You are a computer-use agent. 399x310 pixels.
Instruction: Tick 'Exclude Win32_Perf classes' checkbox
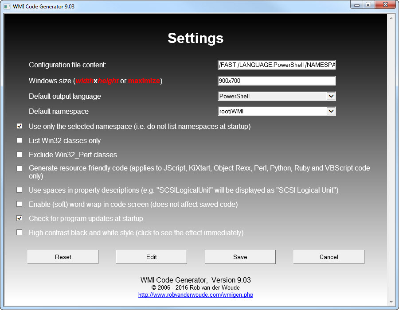coord(20,155)
